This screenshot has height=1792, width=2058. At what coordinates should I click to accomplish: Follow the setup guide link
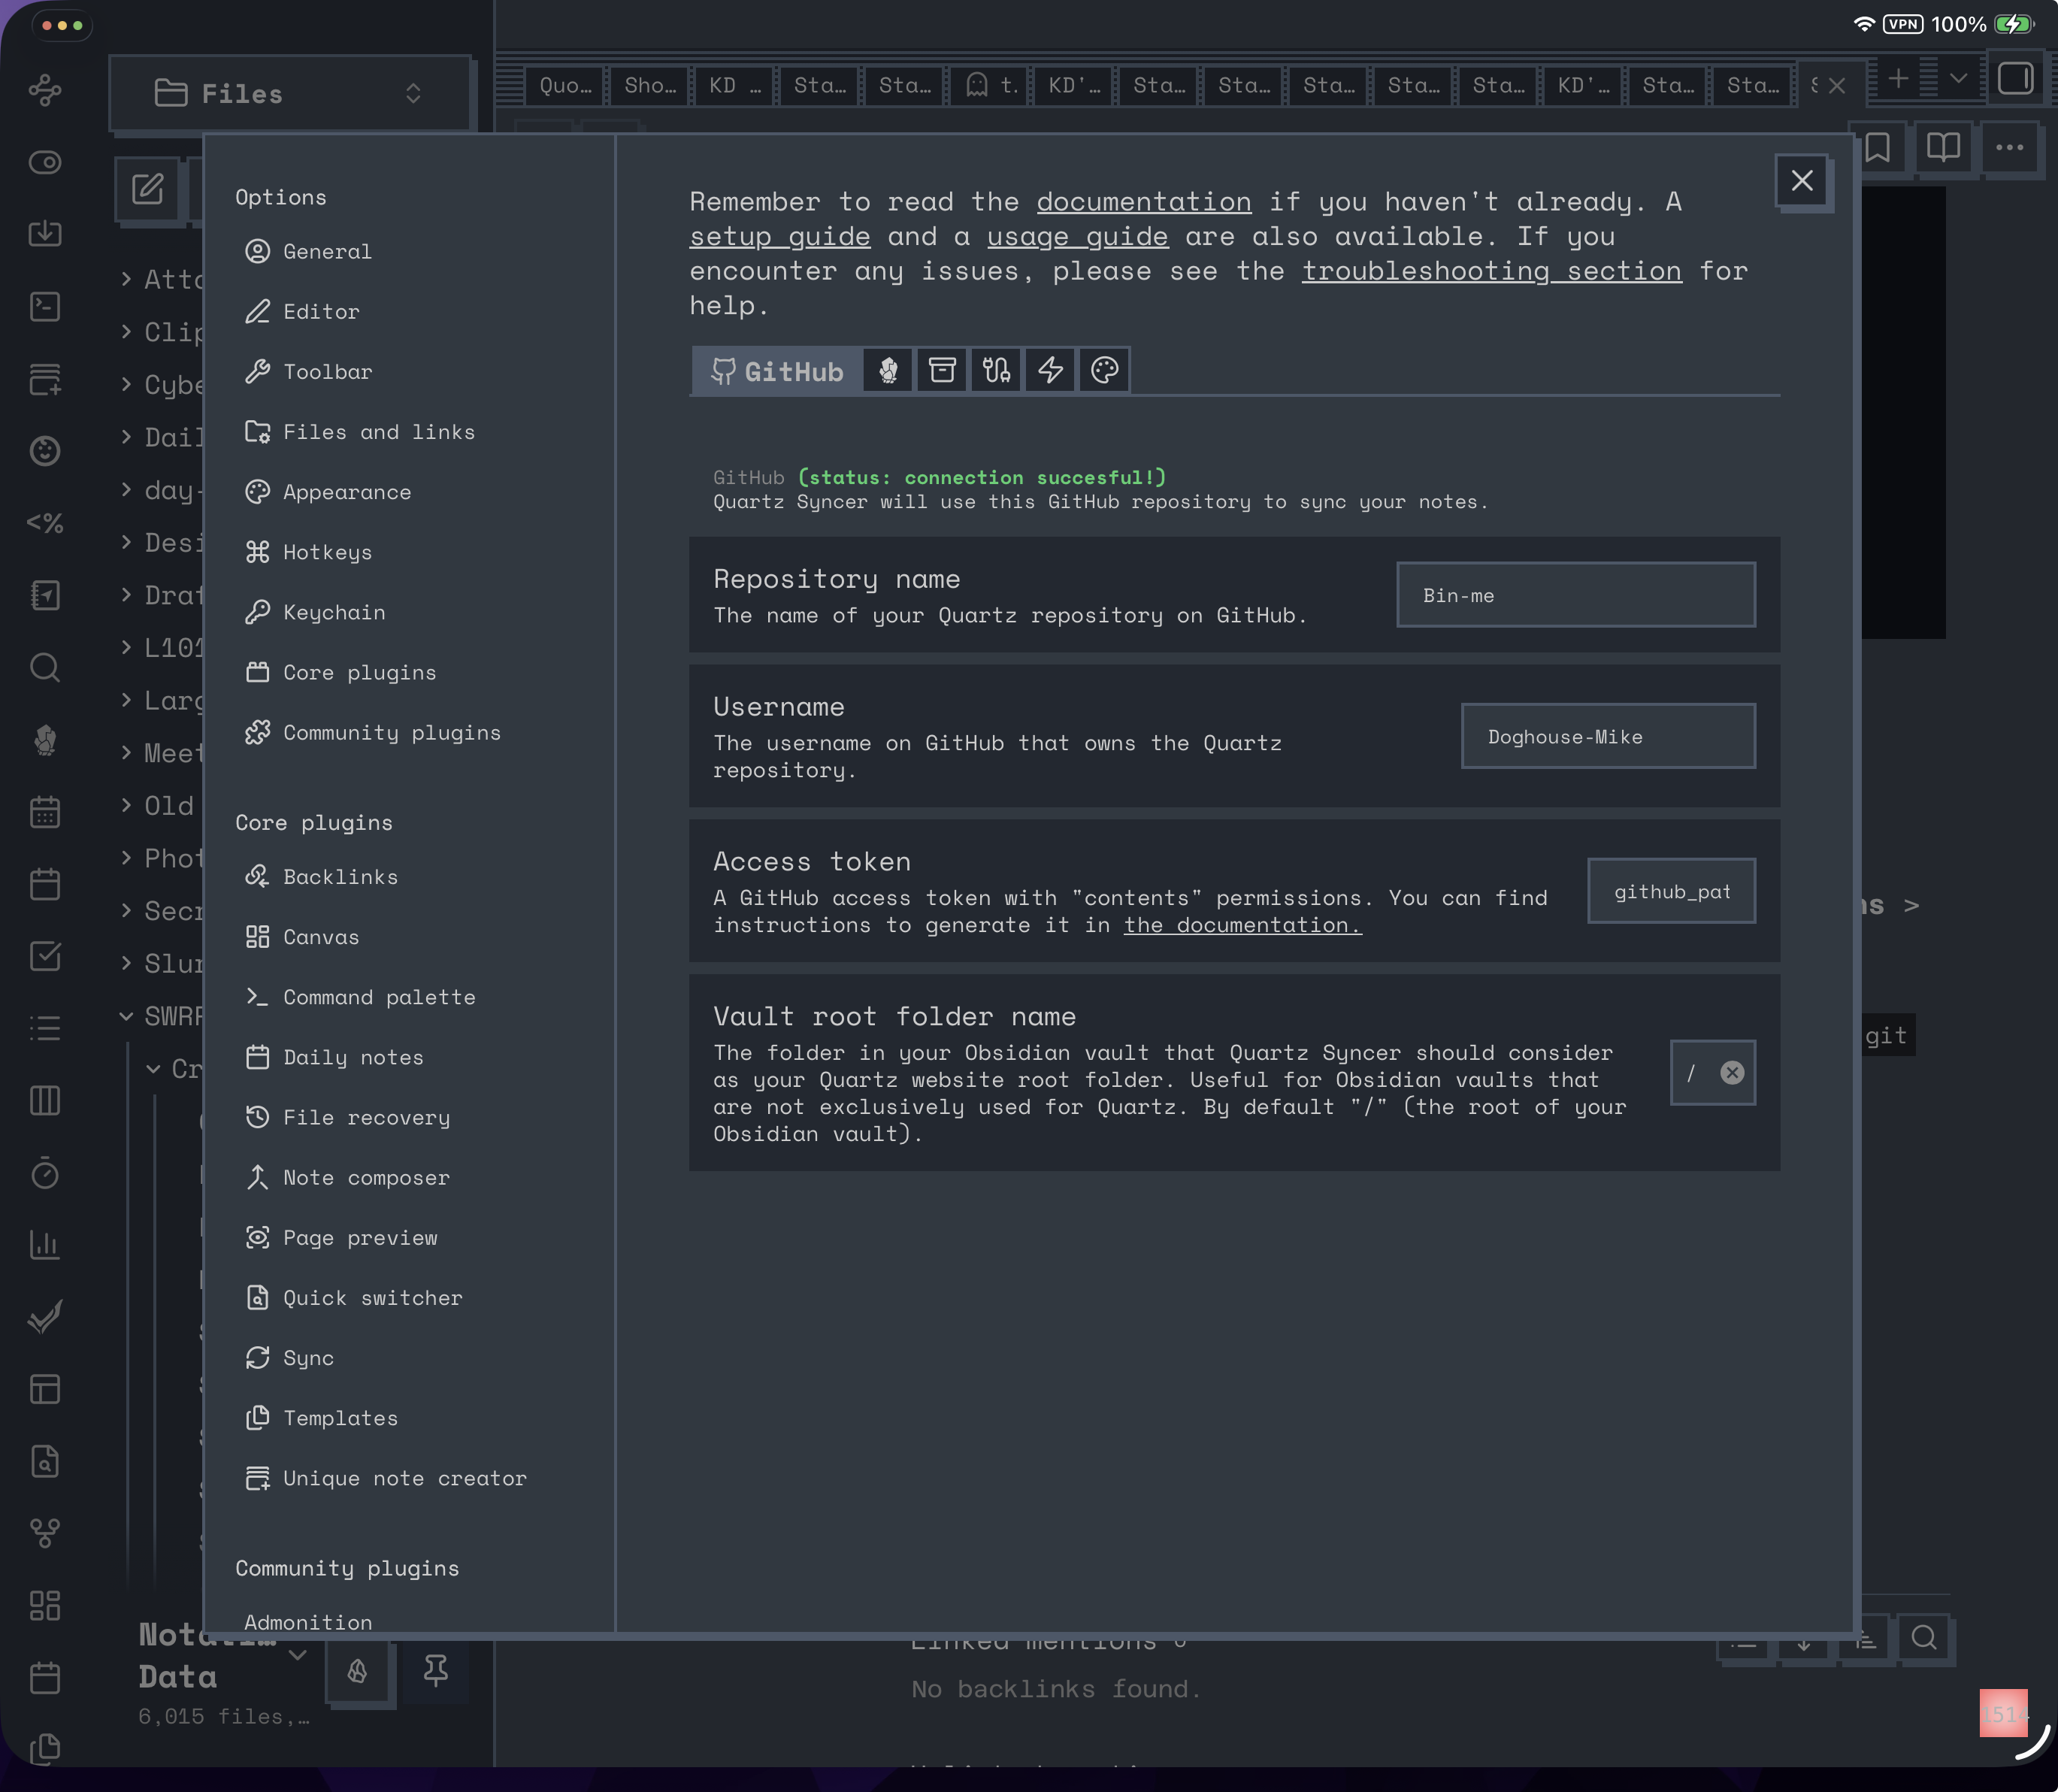pyautogui.click(x=779, y=237)
